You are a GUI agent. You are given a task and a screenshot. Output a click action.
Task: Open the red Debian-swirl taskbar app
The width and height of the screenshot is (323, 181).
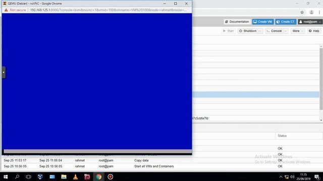87,176
